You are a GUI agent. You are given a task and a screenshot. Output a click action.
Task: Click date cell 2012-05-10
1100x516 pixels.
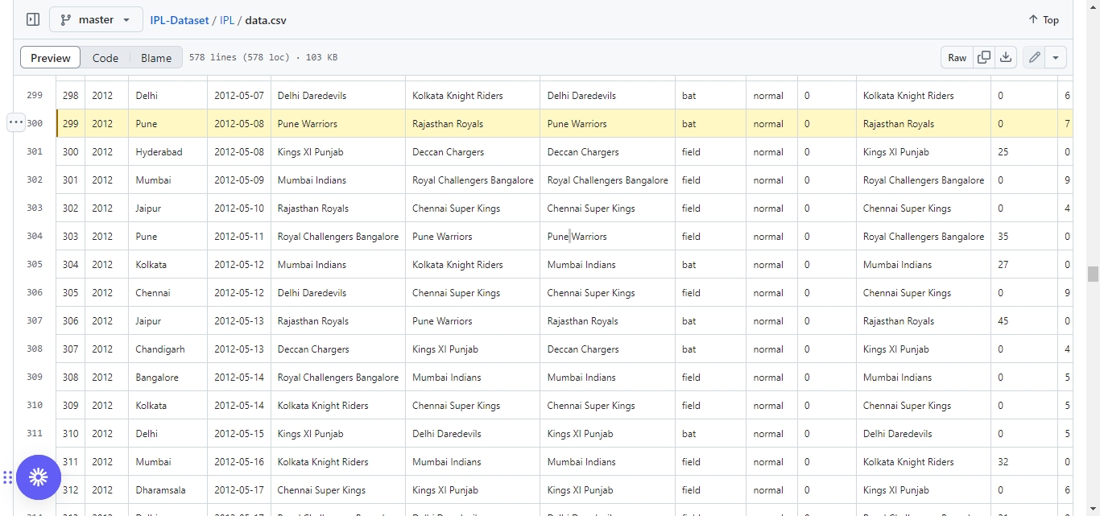pyautogui.click(x=239, y=208)
